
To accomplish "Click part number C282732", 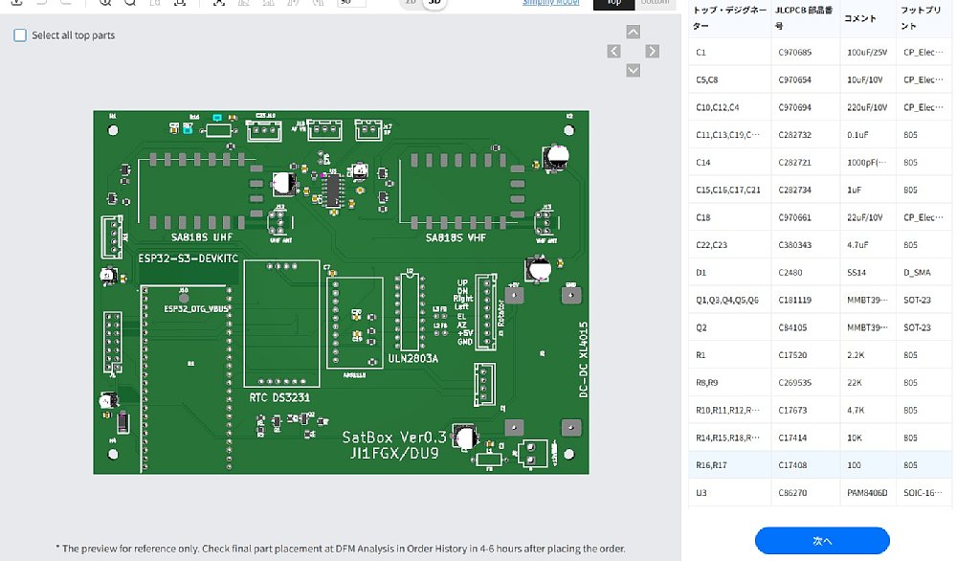I will point(794,135).
